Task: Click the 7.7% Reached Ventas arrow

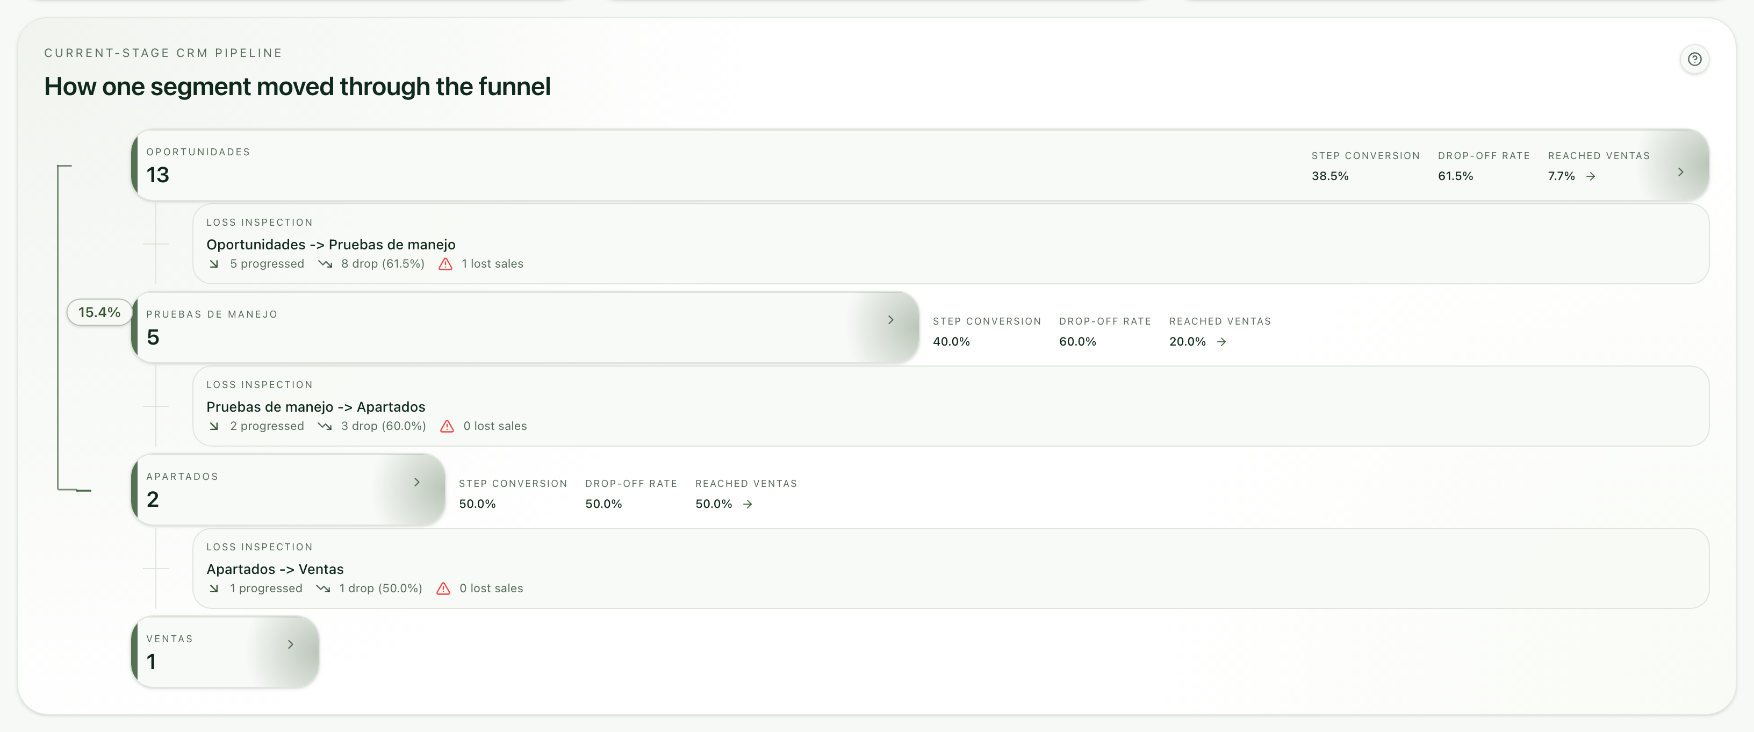Action: point(1590,176)
